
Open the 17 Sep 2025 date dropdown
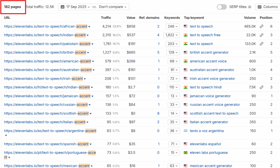[x=75, y=7]
